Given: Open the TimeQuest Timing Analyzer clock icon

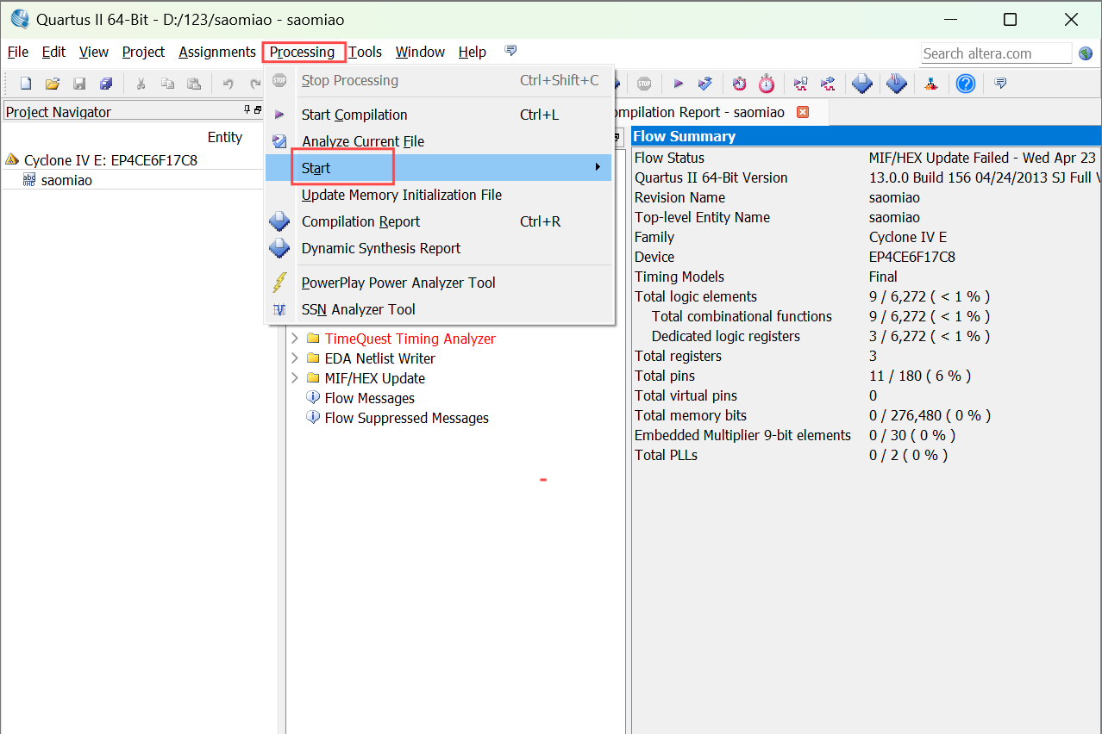Looking at the screenshot, I should (x=740, y=84).
